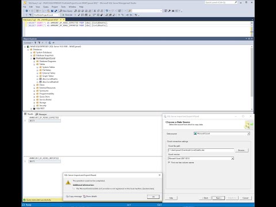Open the Tools menu
The image size is (276, 207).
point(63,7)
